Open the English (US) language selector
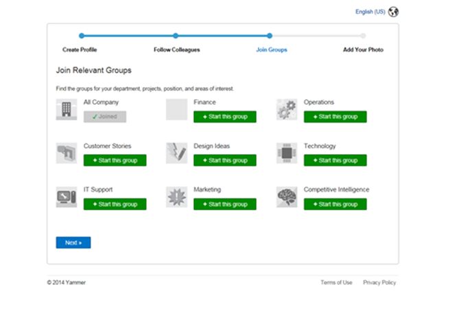The height and width of the screenshot is (313, 452). coord(369,12)
